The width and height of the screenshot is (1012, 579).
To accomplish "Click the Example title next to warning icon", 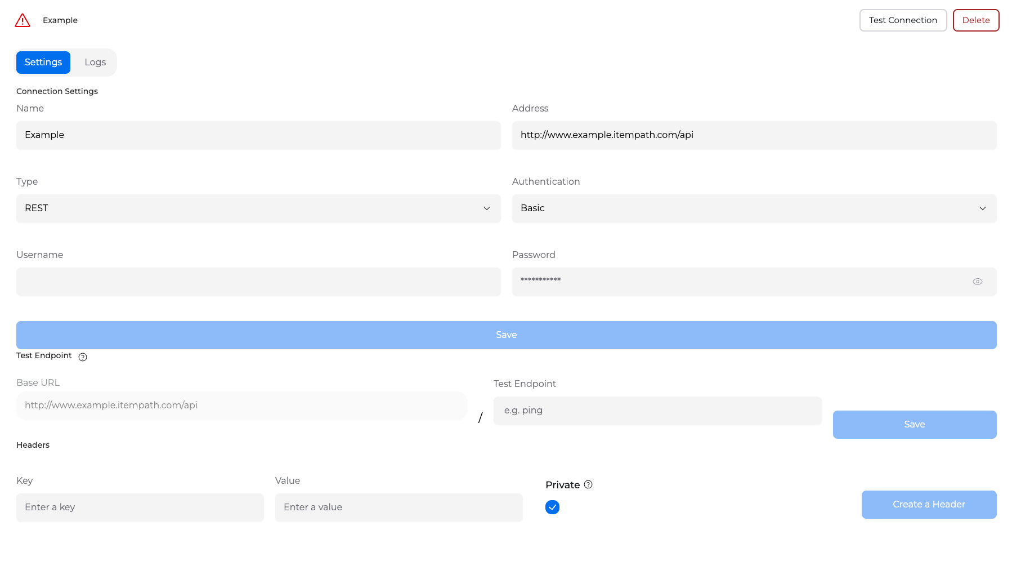I will (x=60, y=20).
